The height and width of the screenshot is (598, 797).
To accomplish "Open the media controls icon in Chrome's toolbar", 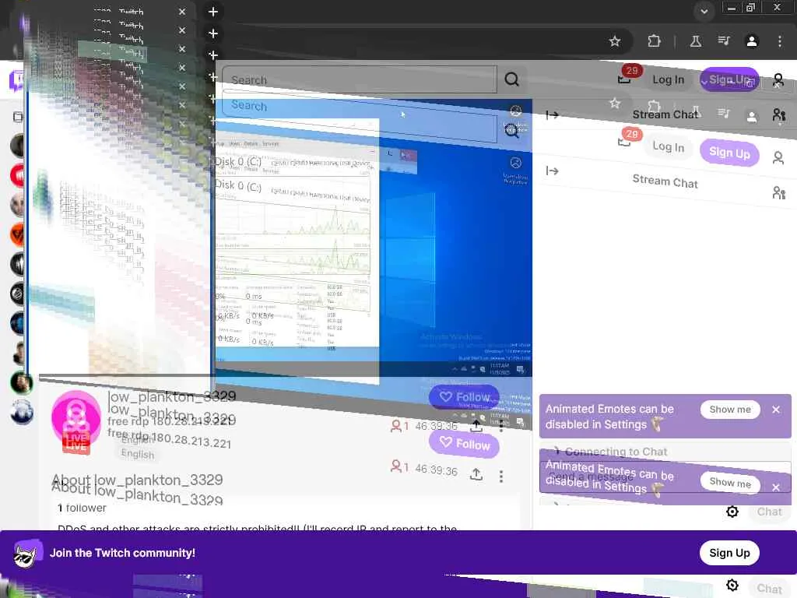I will click(724, 41).
